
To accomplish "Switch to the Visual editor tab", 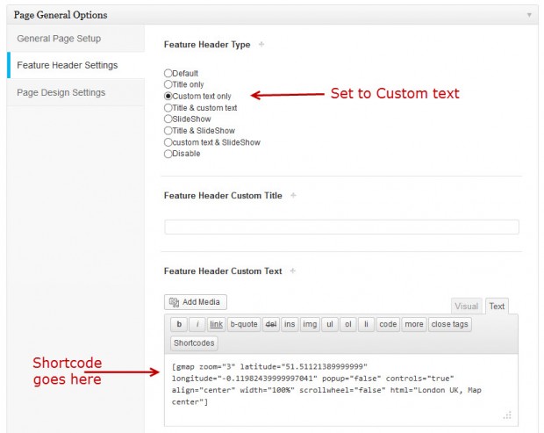I will pos(466,307).
